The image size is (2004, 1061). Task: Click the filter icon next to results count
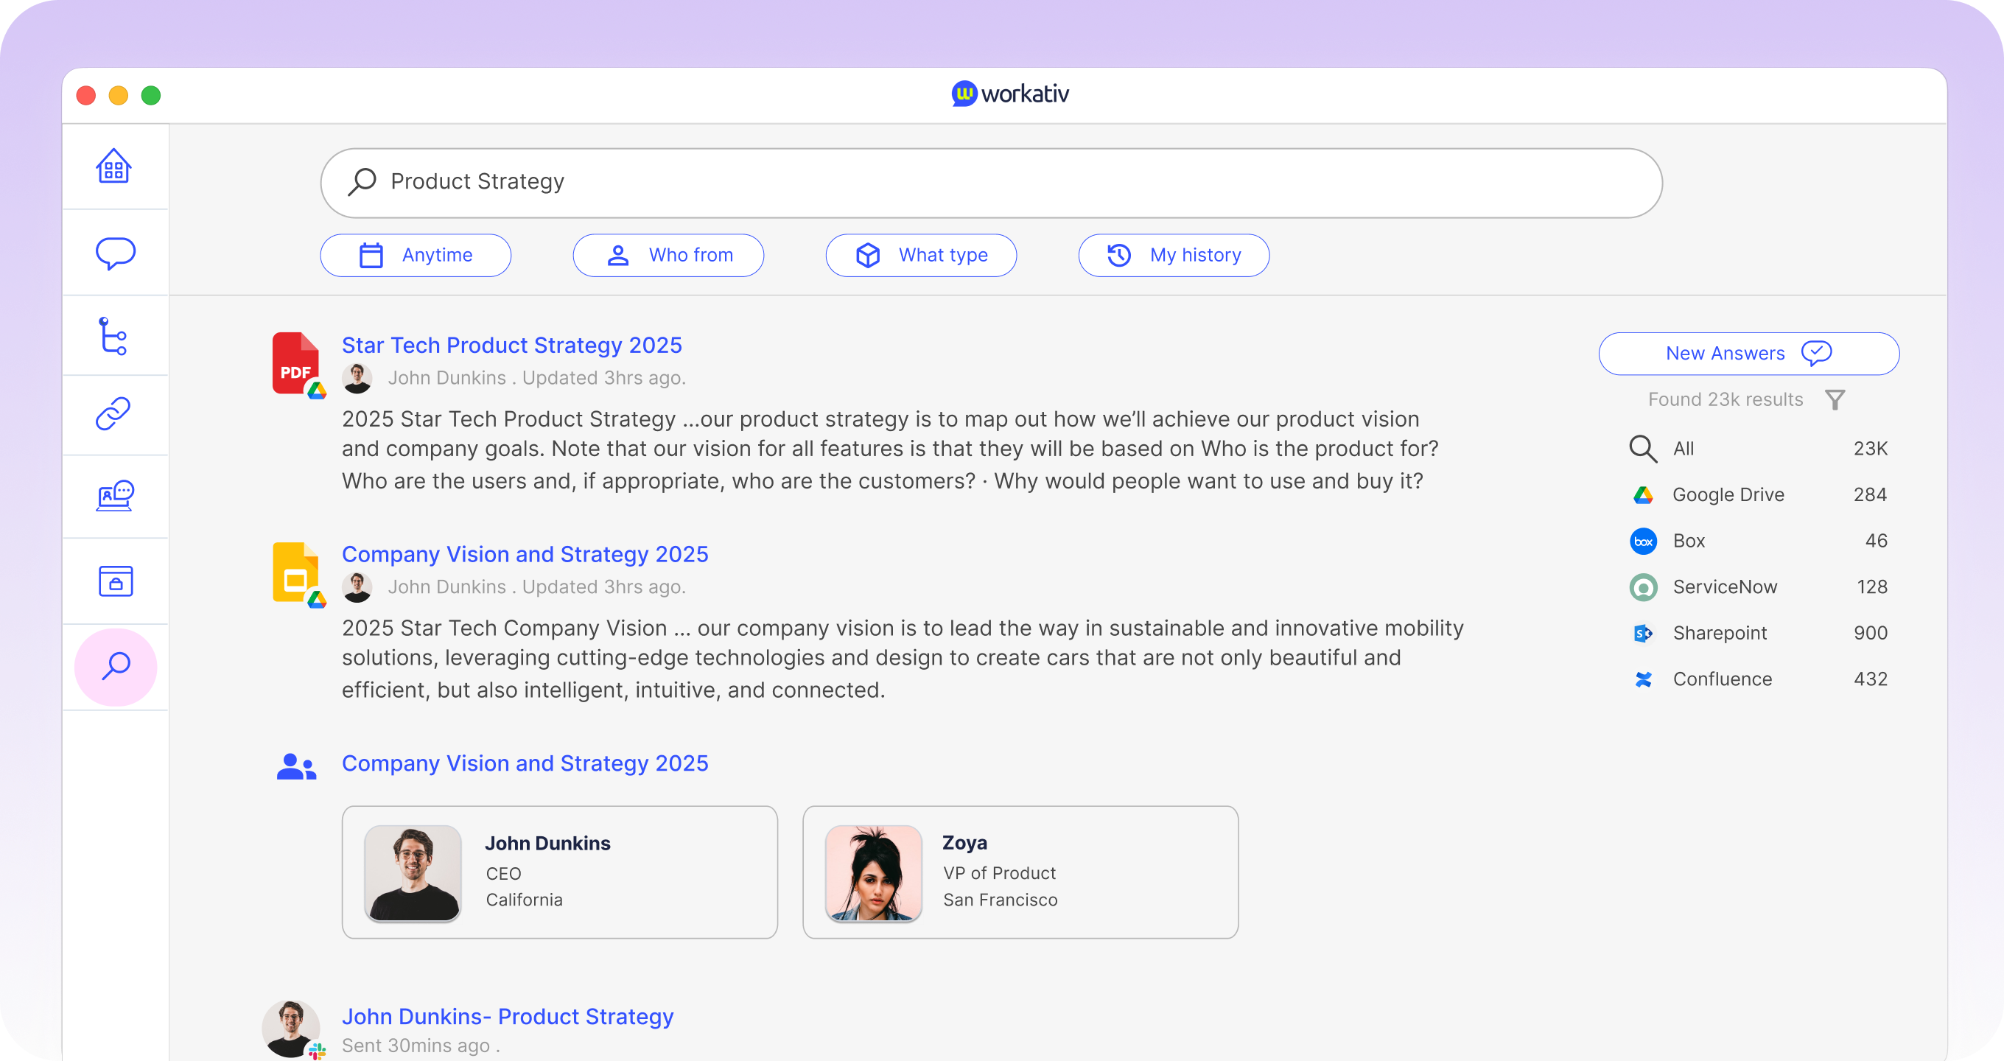(1836, 399)
